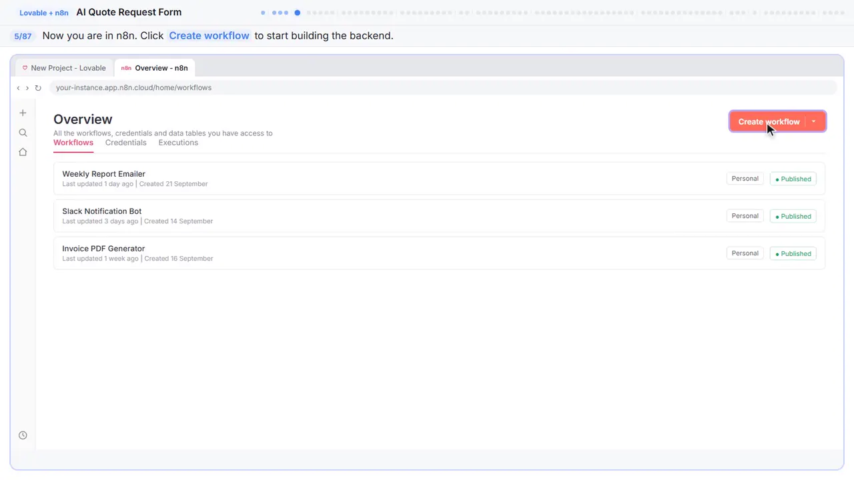Click Create workflow button

click(769, 121)
